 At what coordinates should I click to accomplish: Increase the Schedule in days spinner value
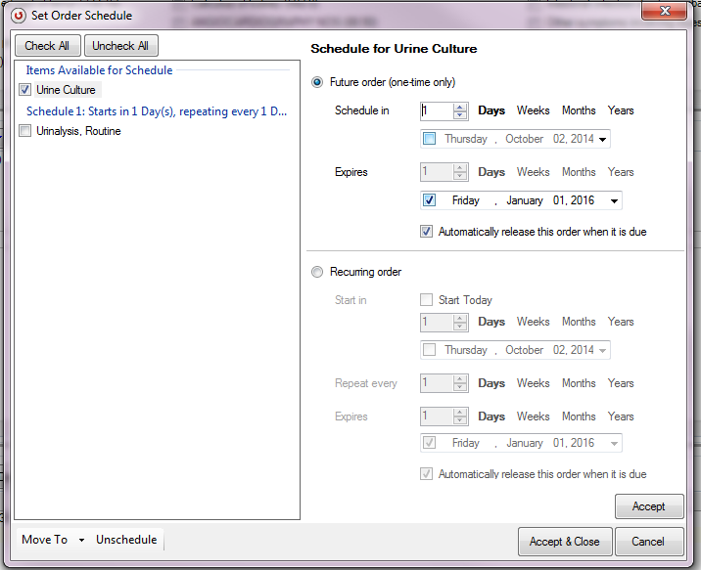pos(460,107)
